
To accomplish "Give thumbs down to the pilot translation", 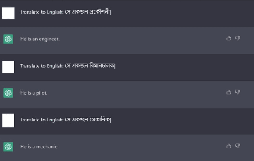I will click(x=238, y=92).
